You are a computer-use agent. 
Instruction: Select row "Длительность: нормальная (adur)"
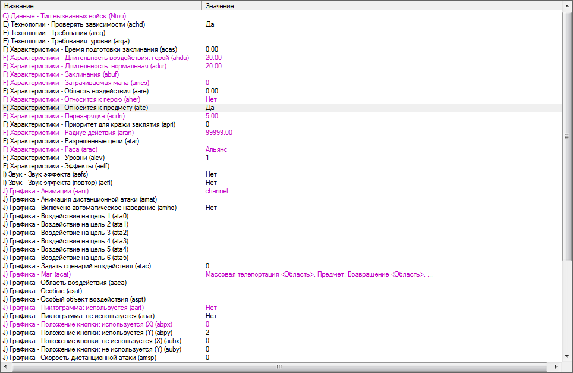click(281, 66)
